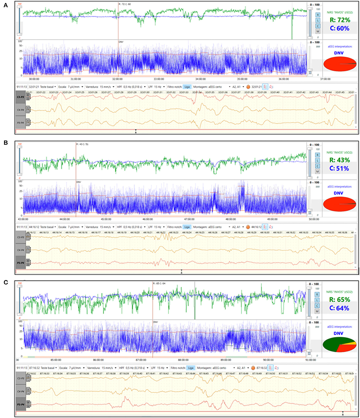Toggle the R channel button in panel C

pyautogui.click(x=317, y=295)
